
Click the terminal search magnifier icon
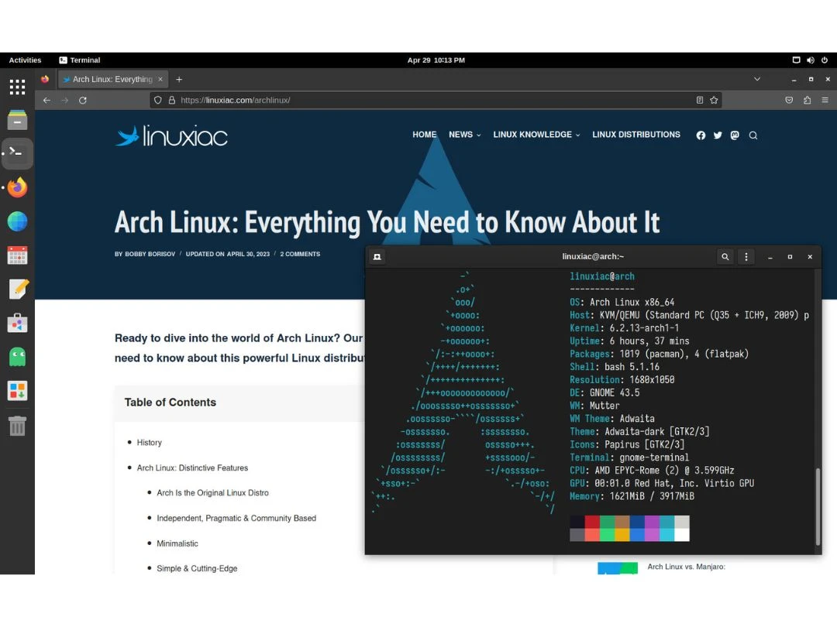click(x=725, y=257)
